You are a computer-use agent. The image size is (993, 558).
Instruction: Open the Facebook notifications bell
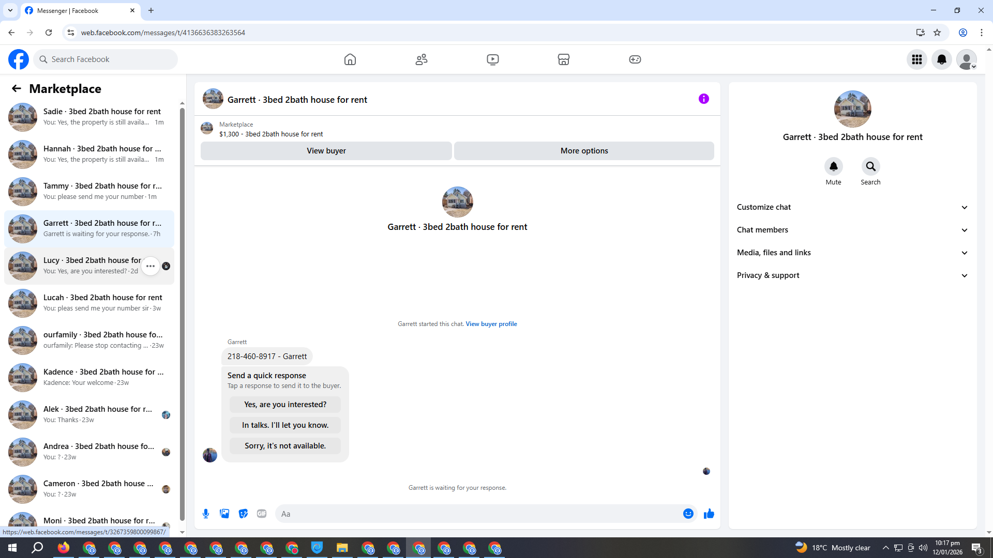coord(941,59)
